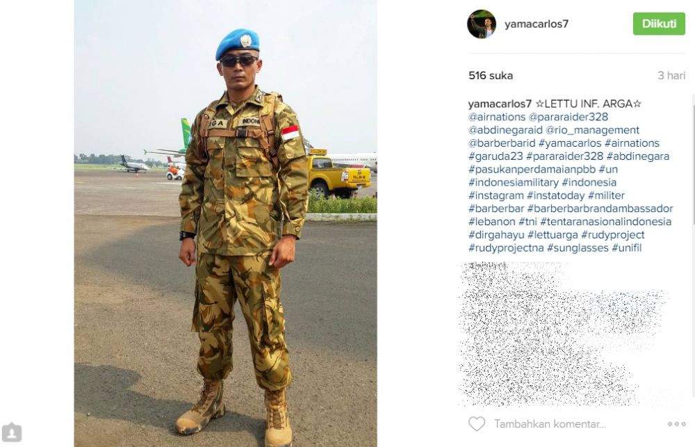Image resolution: width=695 pixels, height=447 pixels.
Task: Open the @pararaider328 mention
Action: [569, 117]
